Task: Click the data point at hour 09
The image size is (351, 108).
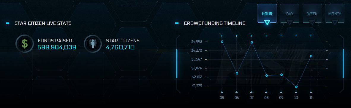Action: 282,75
